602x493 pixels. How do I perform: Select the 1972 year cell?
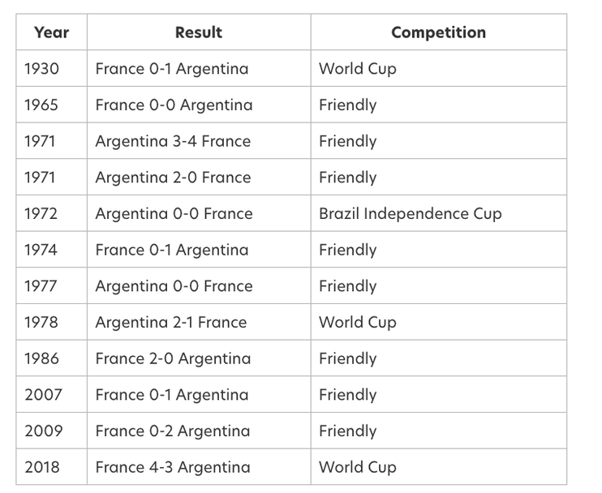coord(41,214)
